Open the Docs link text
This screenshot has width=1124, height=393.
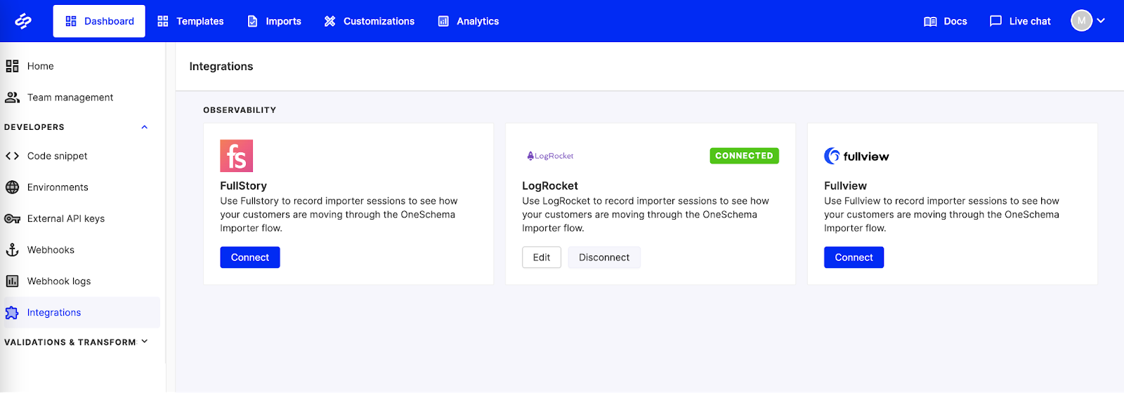(x=955, y=21)
